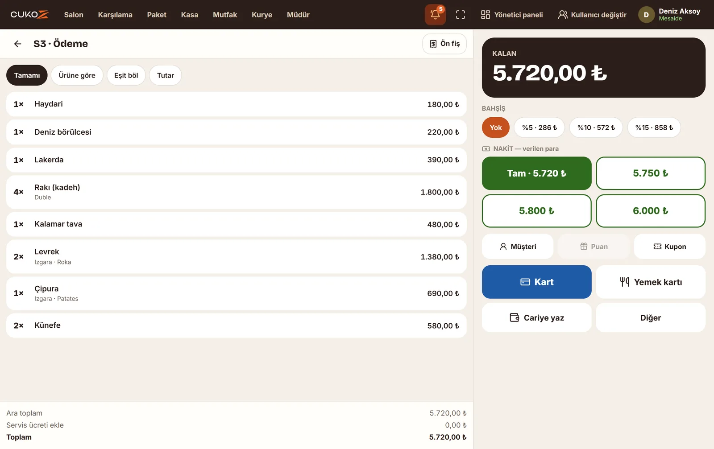This screenshot has height=449, width=714.
Task: Print the Ön fiş receipt
Action: (x=444, y=44)
